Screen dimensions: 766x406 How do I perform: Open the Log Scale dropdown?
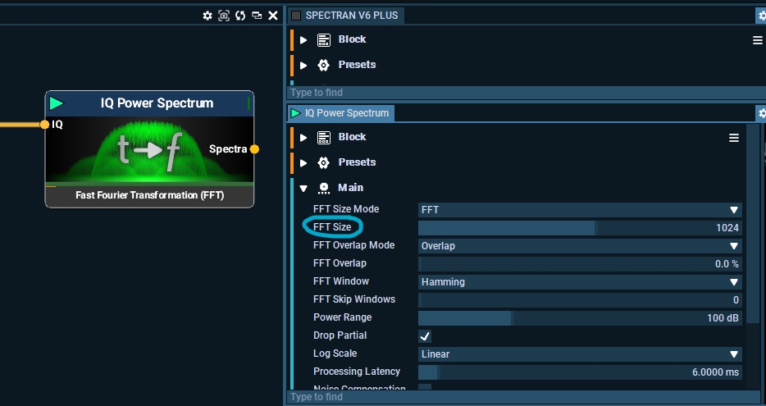(579, 354)
